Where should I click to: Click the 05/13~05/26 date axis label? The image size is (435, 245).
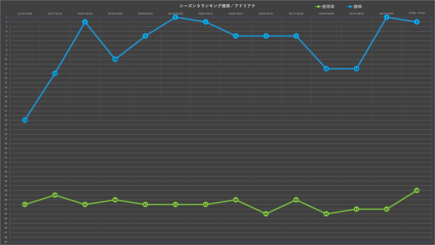(x=296, y=14)
